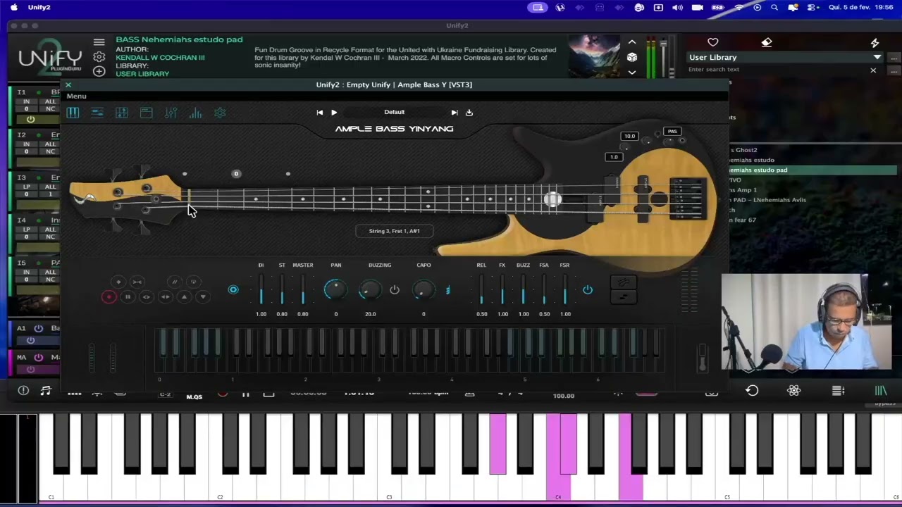This screenshot has width=902, height=507.
Task: Click the red record button in riffer controls
Action: 109,297
